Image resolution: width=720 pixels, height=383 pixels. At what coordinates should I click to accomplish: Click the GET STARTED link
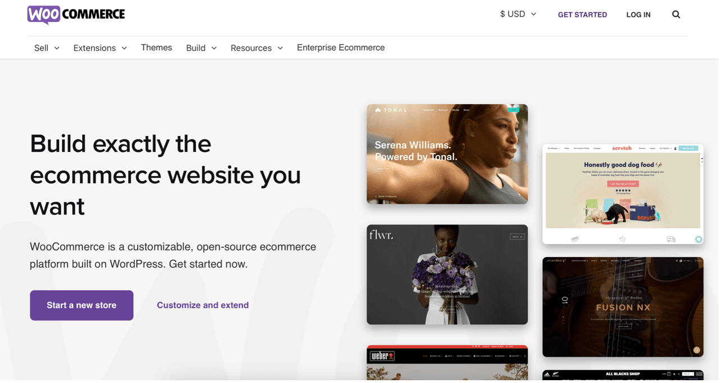[582, 15]
